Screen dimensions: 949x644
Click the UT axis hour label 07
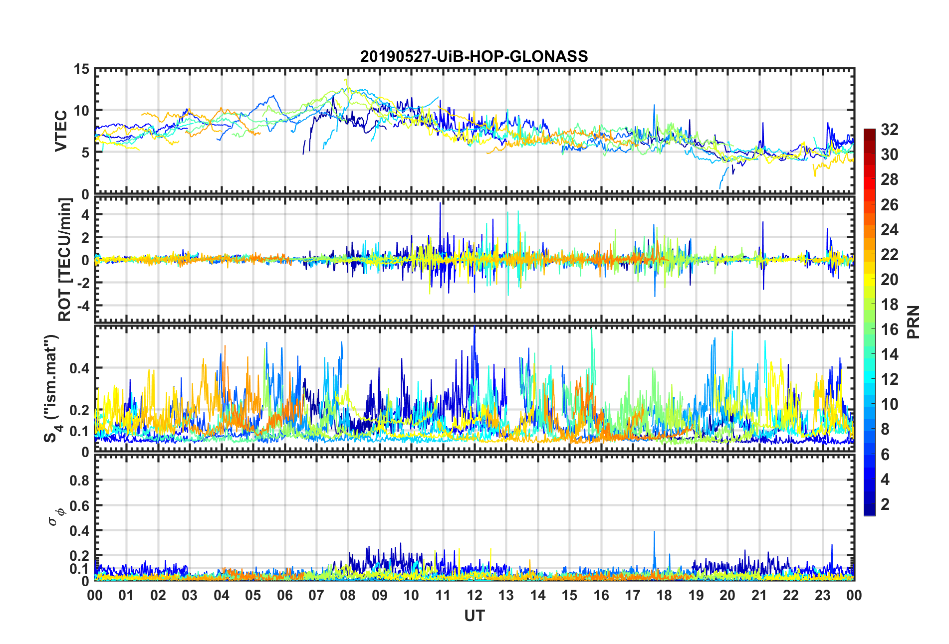(316, 595)
